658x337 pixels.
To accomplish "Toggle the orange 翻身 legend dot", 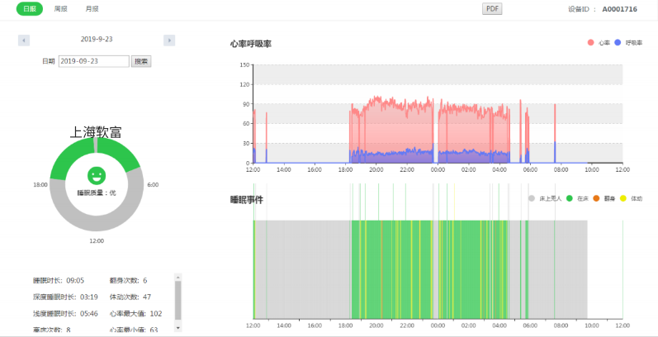I will [x=596, y=198].
